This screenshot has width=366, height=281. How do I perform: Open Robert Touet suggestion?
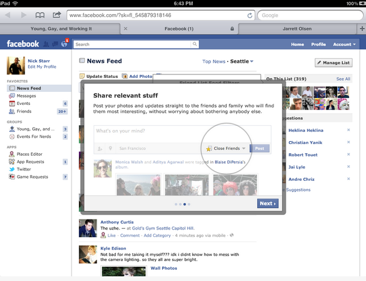point(303,155)
